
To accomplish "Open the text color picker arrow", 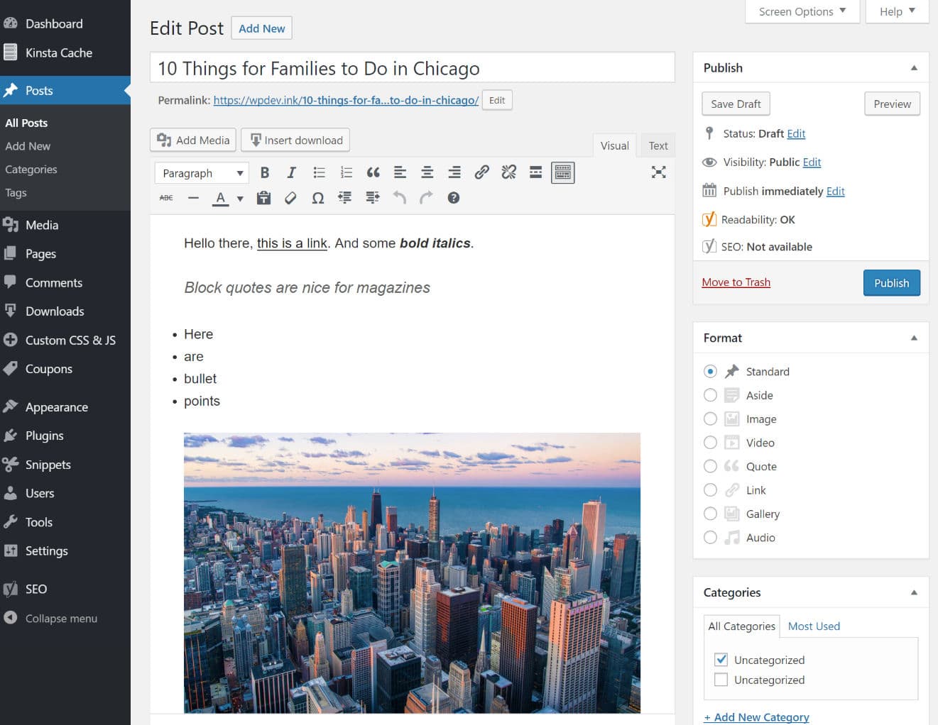I will pos(240,198).
